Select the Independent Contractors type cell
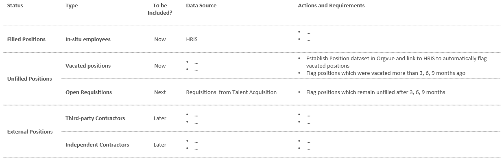Image resolution: width=504 pixels, height=160 pixels. click(x=97, y=145)
